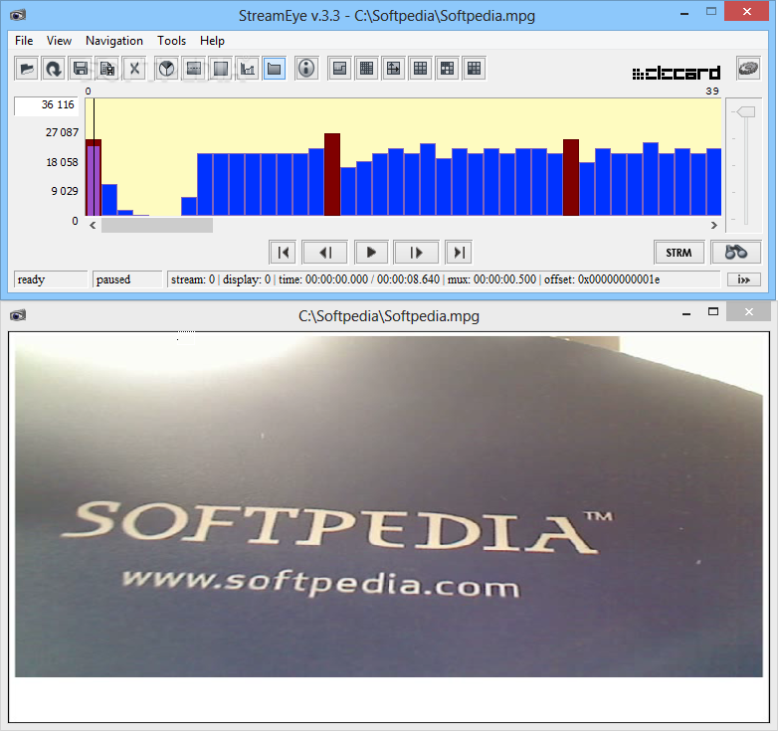The height and width of the screenshot is (731, 778).
Task: Jump to the last frame
Action: pos(459,253)
